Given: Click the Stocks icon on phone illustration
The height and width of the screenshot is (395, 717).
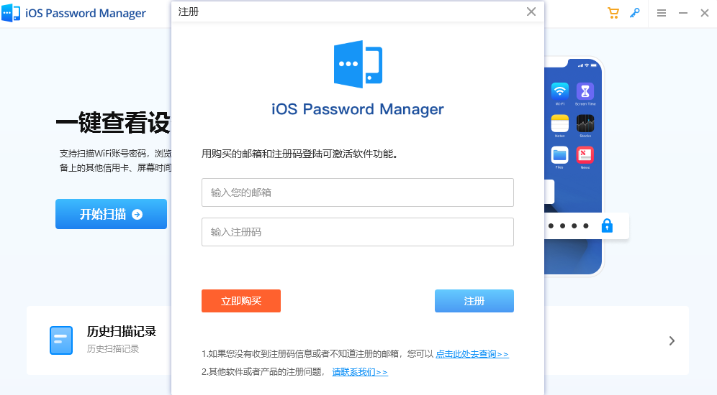Looking at the screenshot, I should [585, 123].
